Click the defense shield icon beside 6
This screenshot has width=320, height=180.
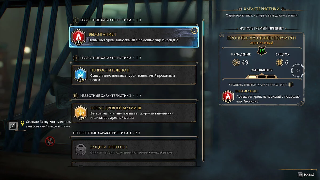[x=280, y=62]
